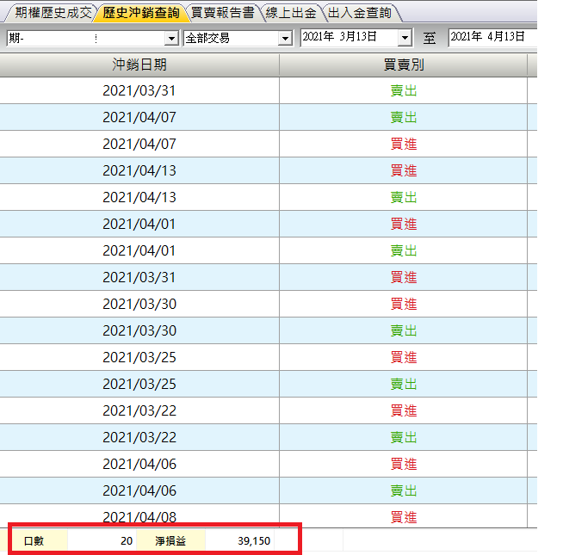This screenshot has height=555, width=563.
Task: Select date 2021/03/25 in the 買進 row
Action: click(139, 358)
